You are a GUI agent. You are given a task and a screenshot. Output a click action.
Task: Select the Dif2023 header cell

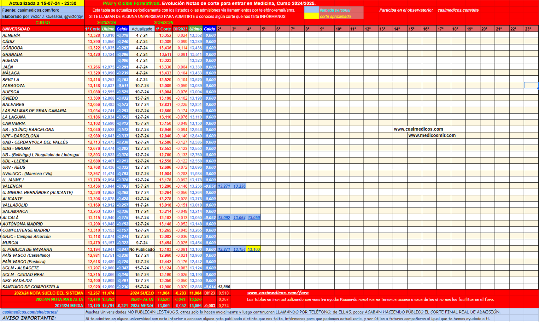pyautogui.click(x=180, y=29)
